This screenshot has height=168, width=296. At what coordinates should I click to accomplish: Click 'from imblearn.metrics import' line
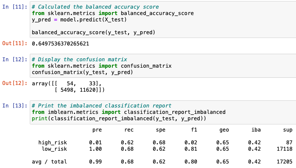click(x=129, y=112)
